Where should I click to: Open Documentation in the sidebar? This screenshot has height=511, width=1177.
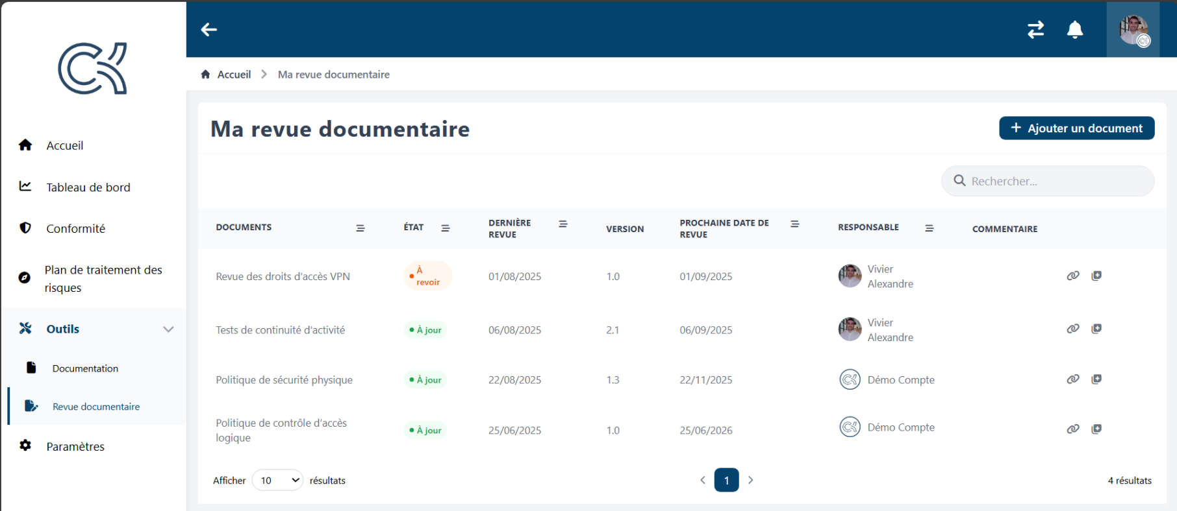tap(85, 368)
